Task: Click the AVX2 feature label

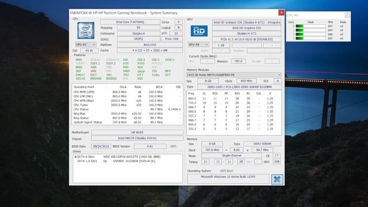Action: point(141,64)
